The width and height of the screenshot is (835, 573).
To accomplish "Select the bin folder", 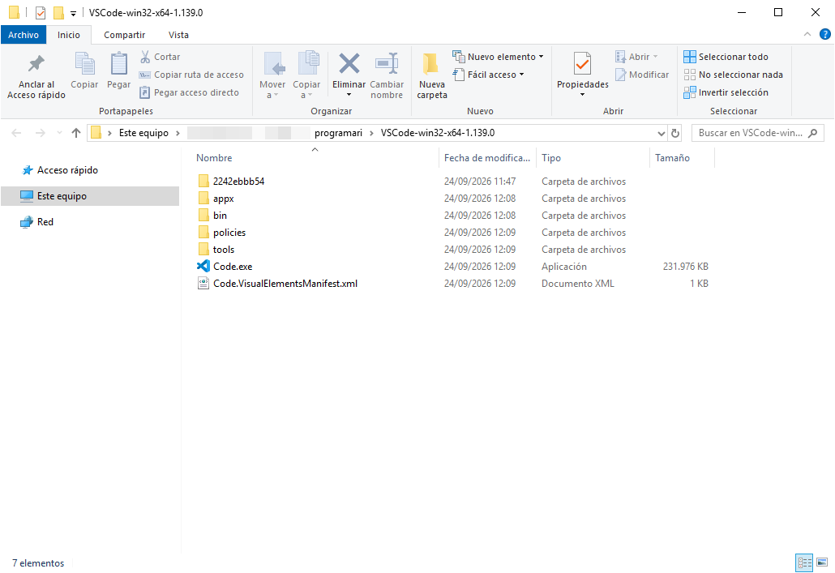I will (220, 216).
